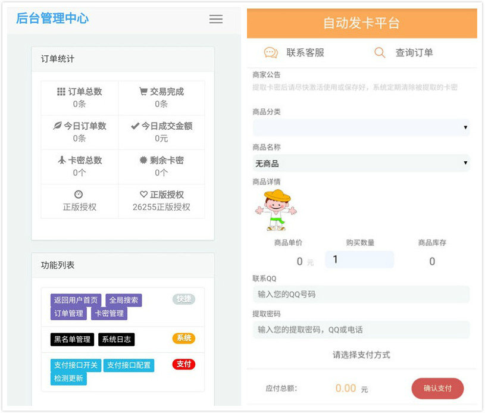Click the 26255正版授权 text
Viewport: 485px width, 413px height.
pyautogui.click(x=161, y=207)
